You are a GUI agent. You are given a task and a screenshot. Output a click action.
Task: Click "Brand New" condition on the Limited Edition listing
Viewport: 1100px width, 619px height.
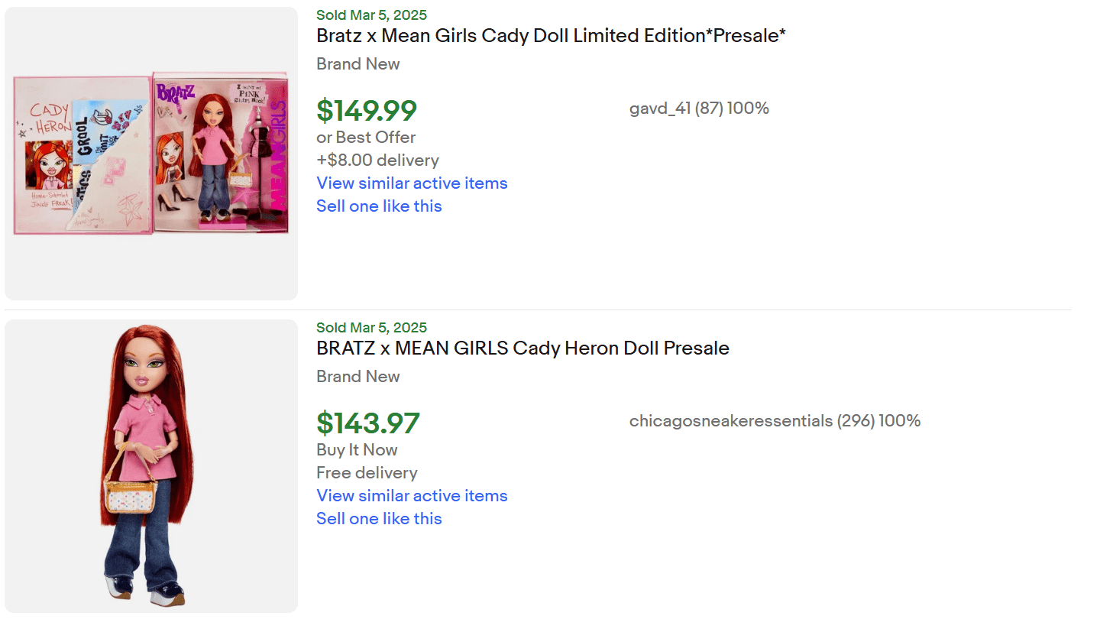[357, 64]
